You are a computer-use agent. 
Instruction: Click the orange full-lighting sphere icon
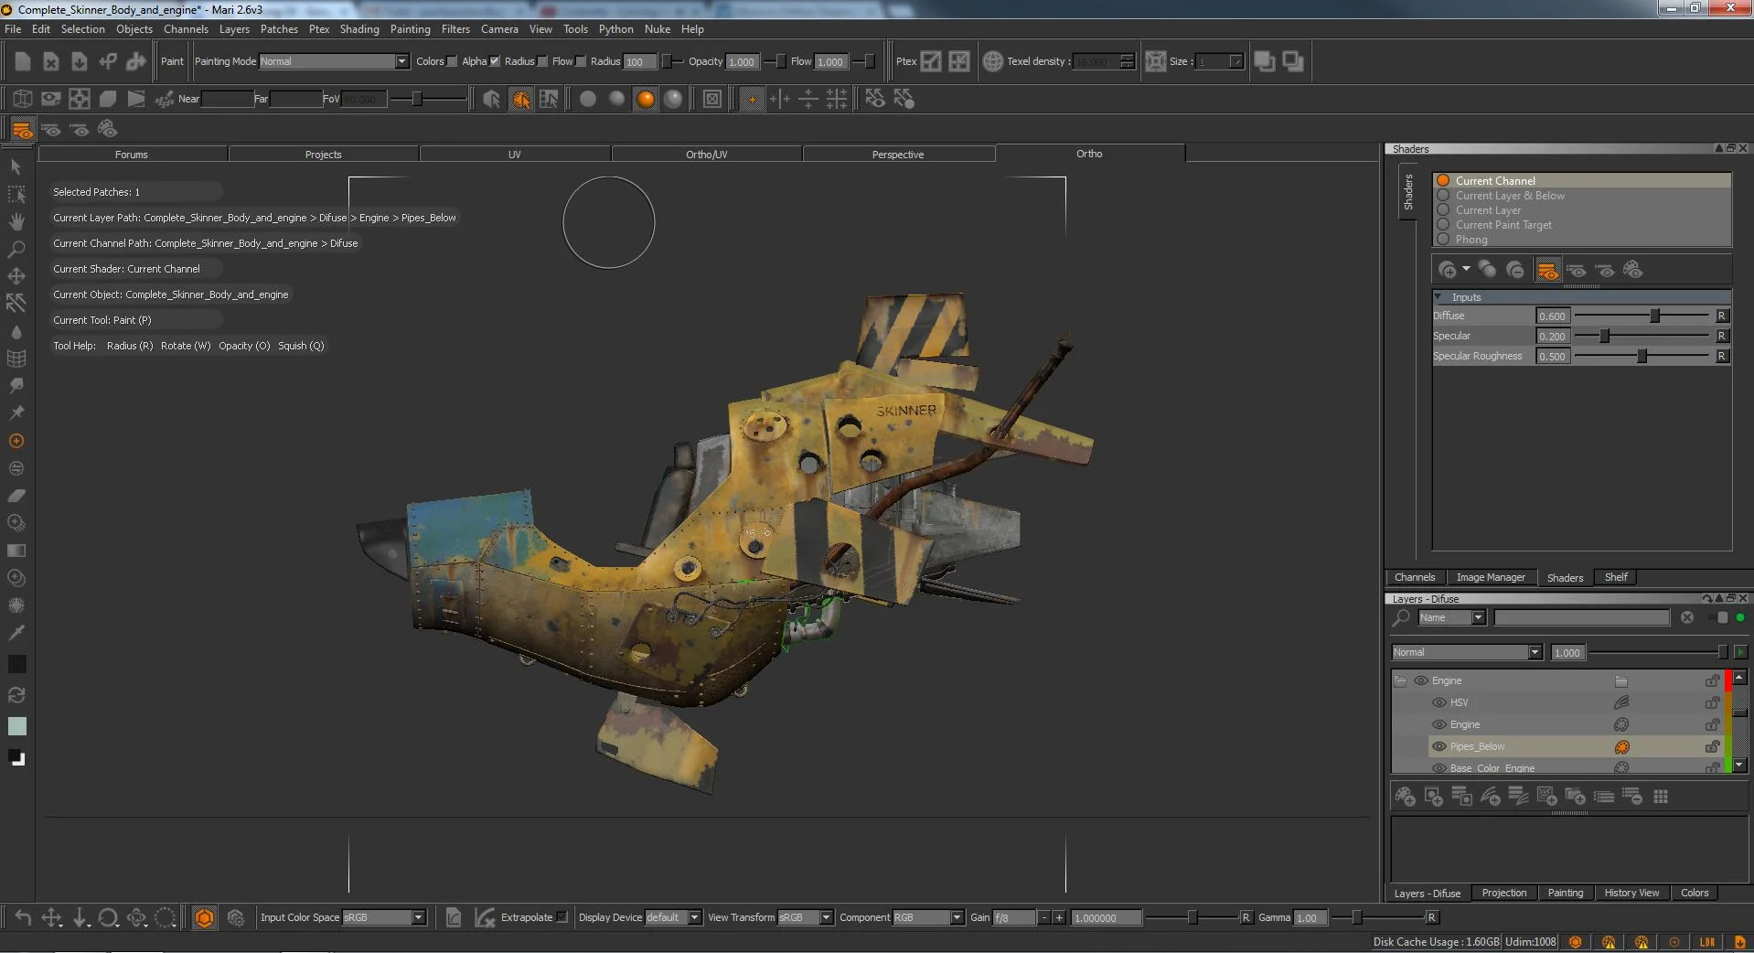(646, 99)
